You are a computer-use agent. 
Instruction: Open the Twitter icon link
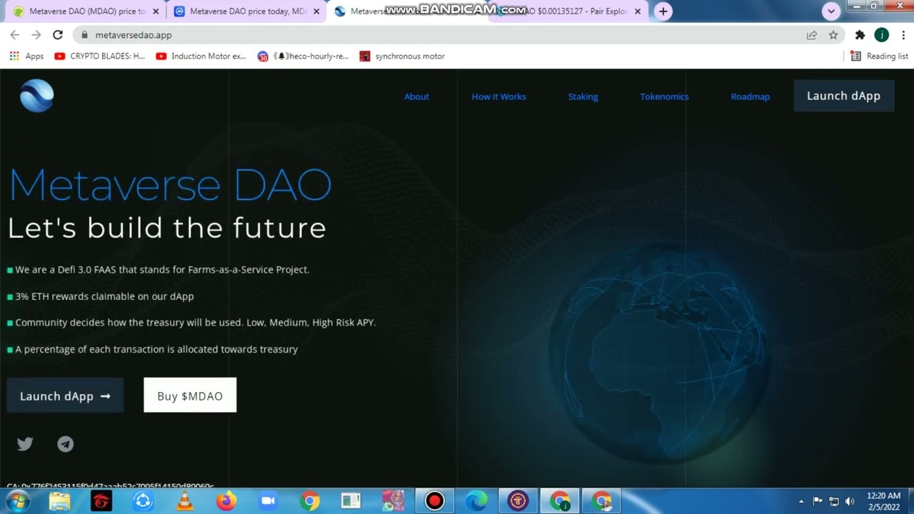coord(25,444)
